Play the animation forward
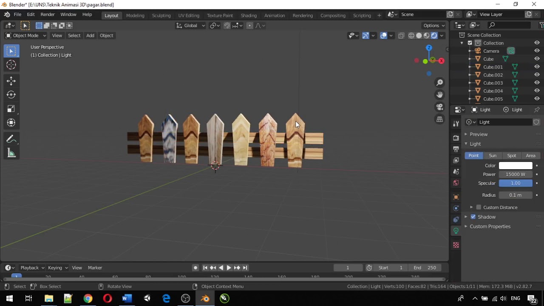This screenshot has height=306, width=544. click(x=229, y=268)
